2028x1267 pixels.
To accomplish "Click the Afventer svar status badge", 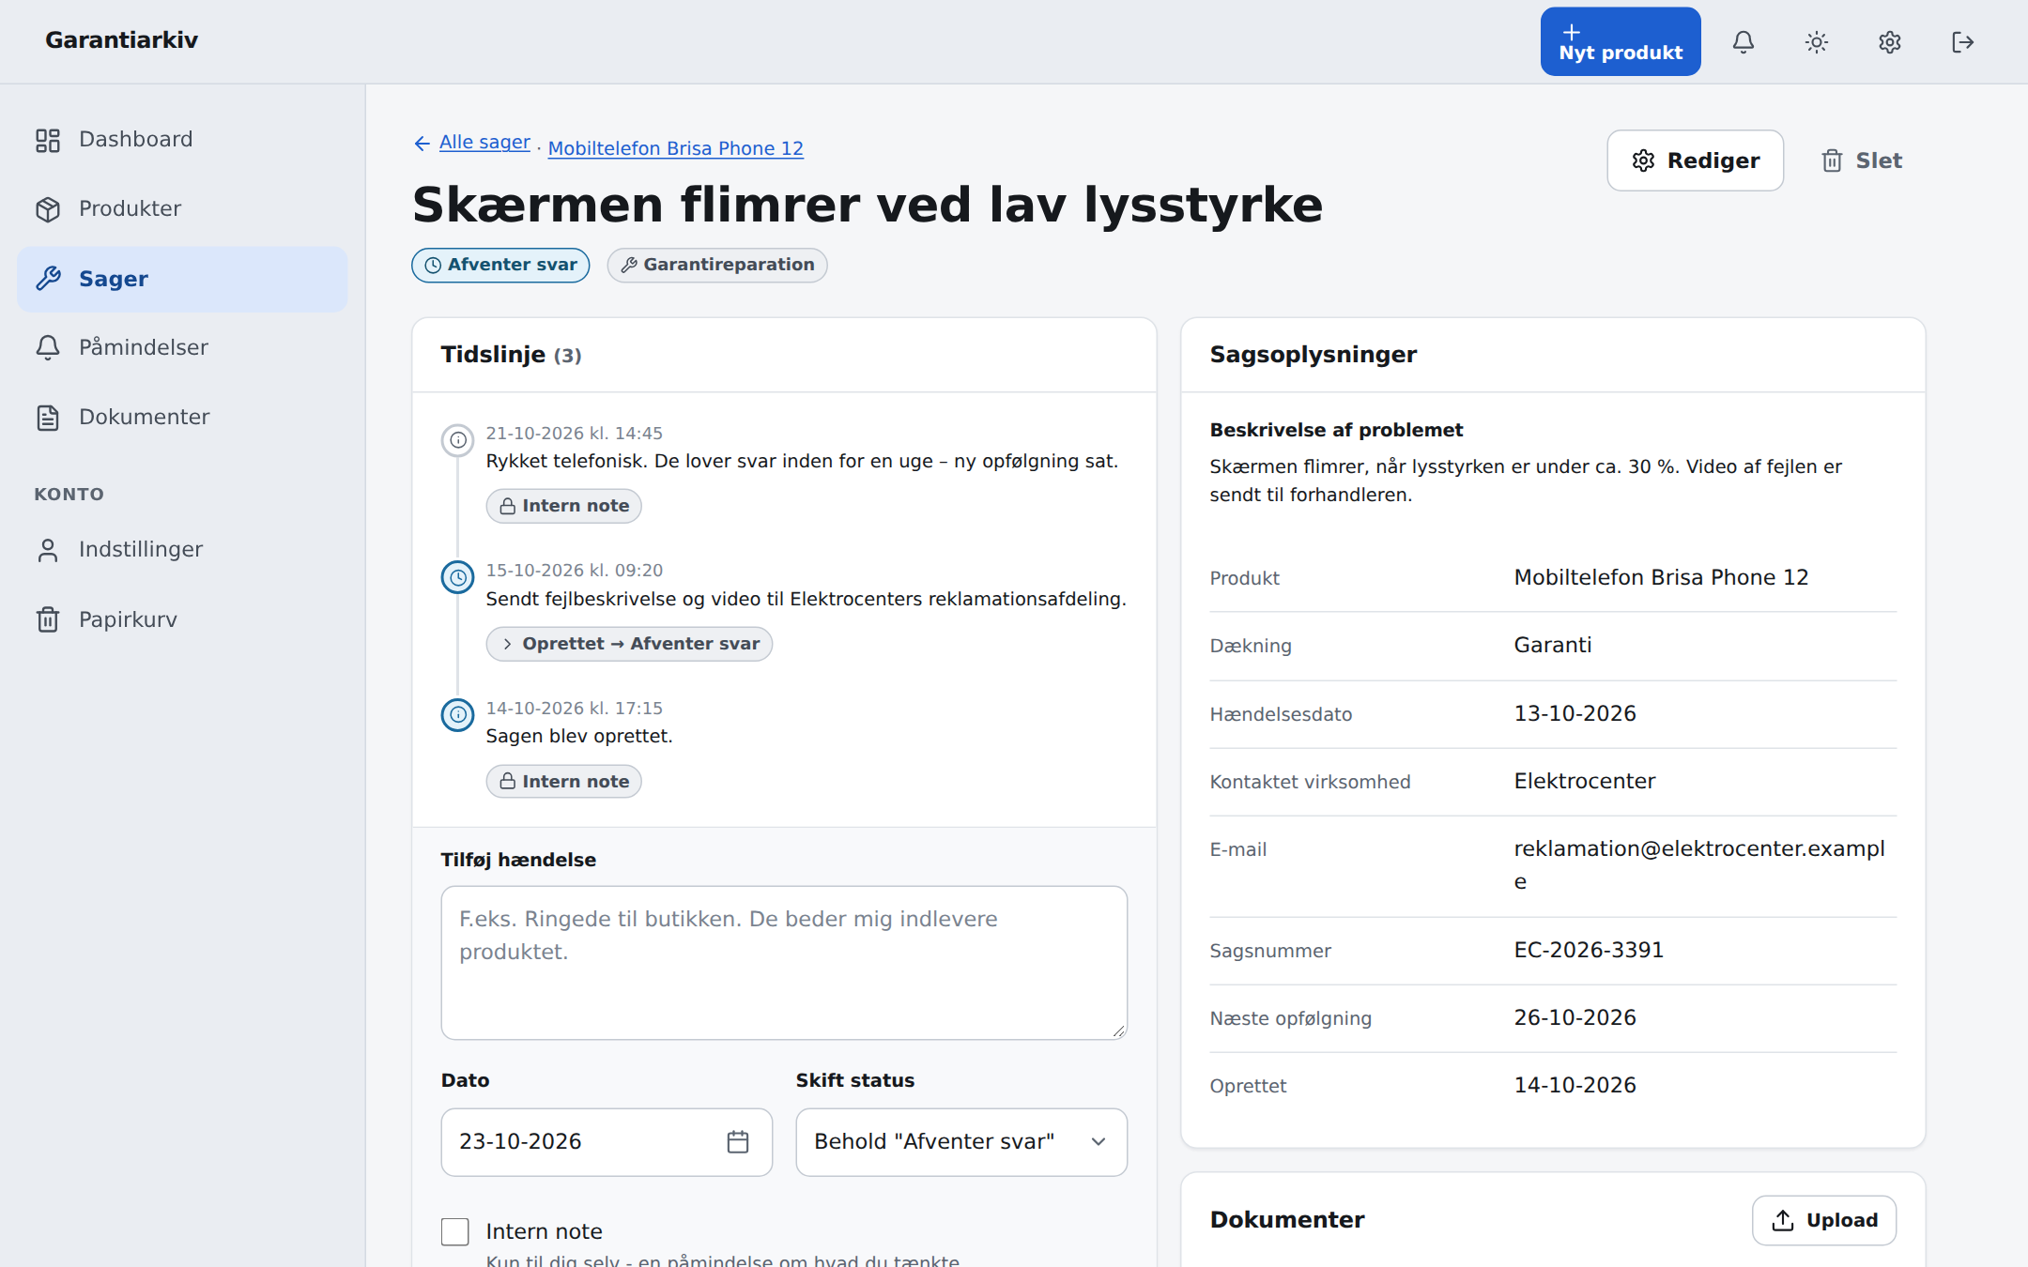I will tap(500, 265).
